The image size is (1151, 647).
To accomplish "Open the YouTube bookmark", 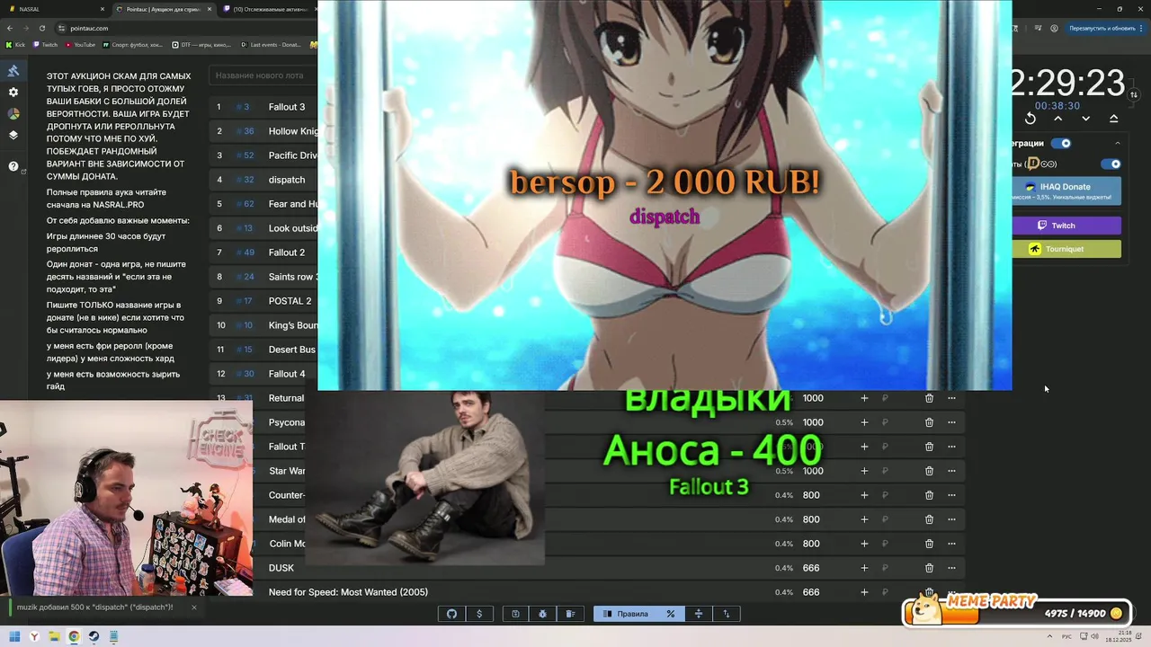I will pos(80,44).
